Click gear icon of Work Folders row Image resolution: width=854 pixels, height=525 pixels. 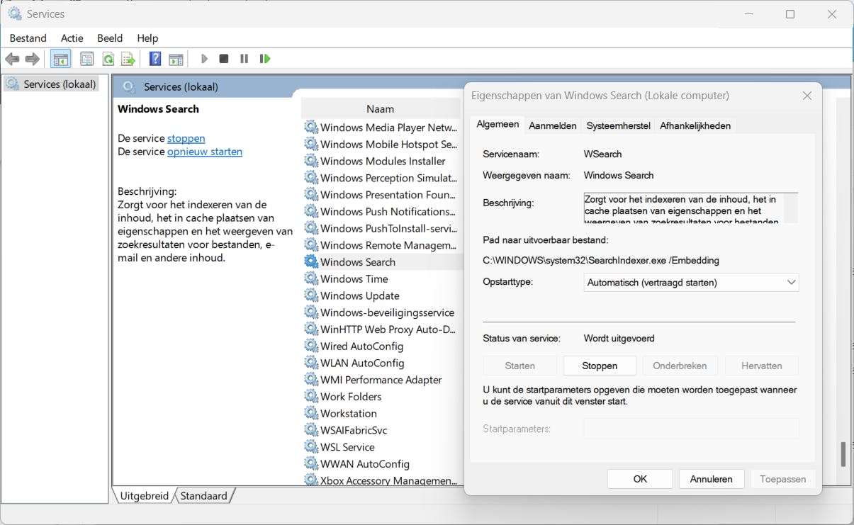click(x=311, y=397)
